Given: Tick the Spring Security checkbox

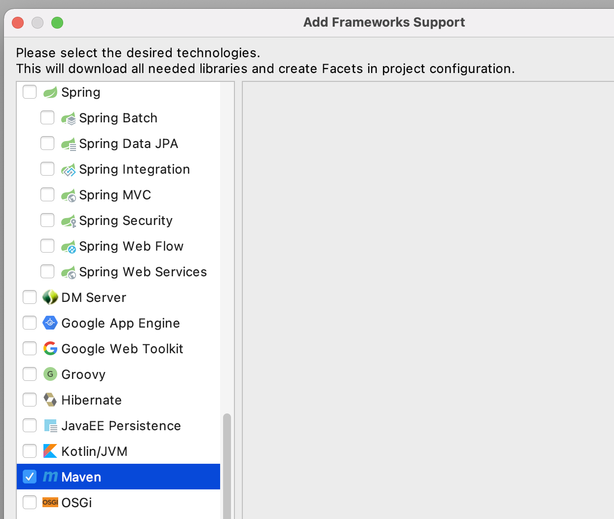Looking at the screenshot, I should pyautogui.click(x=47, y=220).
